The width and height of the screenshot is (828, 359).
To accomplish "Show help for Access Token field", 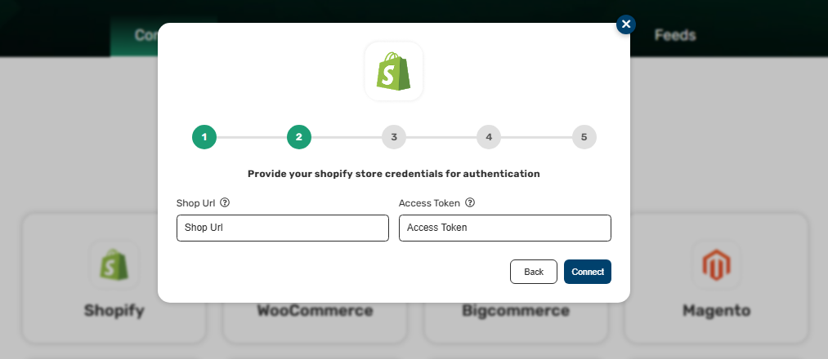I will 470,202.
